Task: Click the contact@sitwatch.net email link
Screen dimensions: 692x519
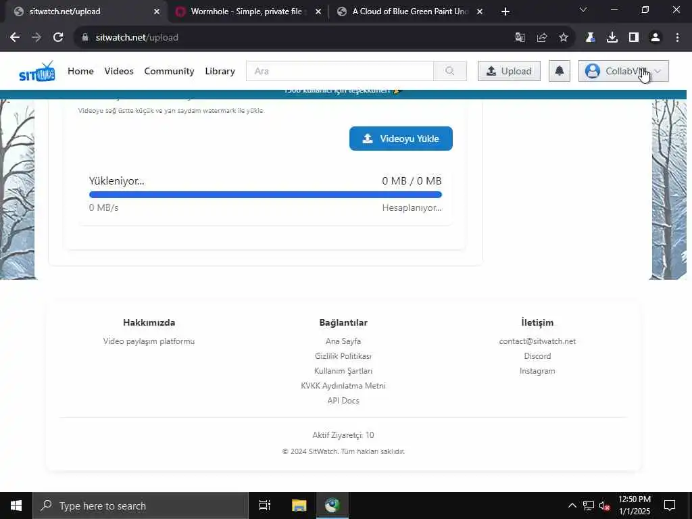Action: pyautogui.click(x=537, y=341)
